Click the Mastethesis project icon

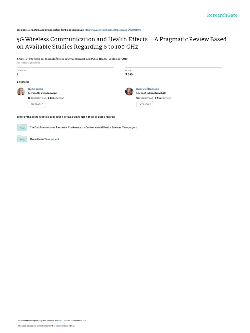click(22, 139)
